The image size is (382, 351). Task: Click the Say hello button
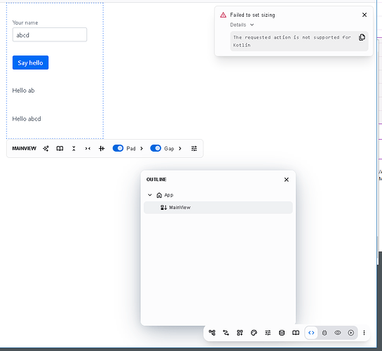pos(30,62)
